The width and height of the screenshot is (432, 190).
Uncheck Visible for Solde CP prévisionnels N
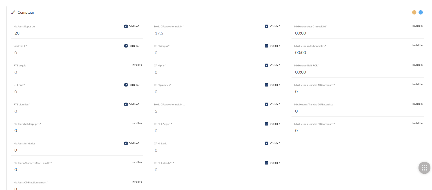click(x=266, y=26)
